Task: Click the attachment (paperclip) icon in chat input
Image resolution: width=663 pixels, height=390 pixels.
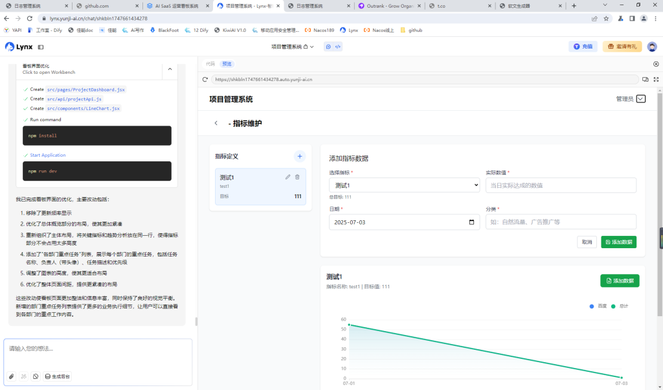Action: coord(11,376)
